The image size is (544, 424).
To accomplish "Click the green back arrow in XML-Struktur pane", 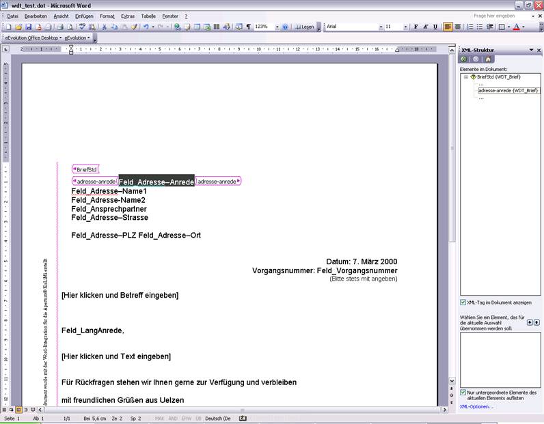I will (x=464, y=59).
